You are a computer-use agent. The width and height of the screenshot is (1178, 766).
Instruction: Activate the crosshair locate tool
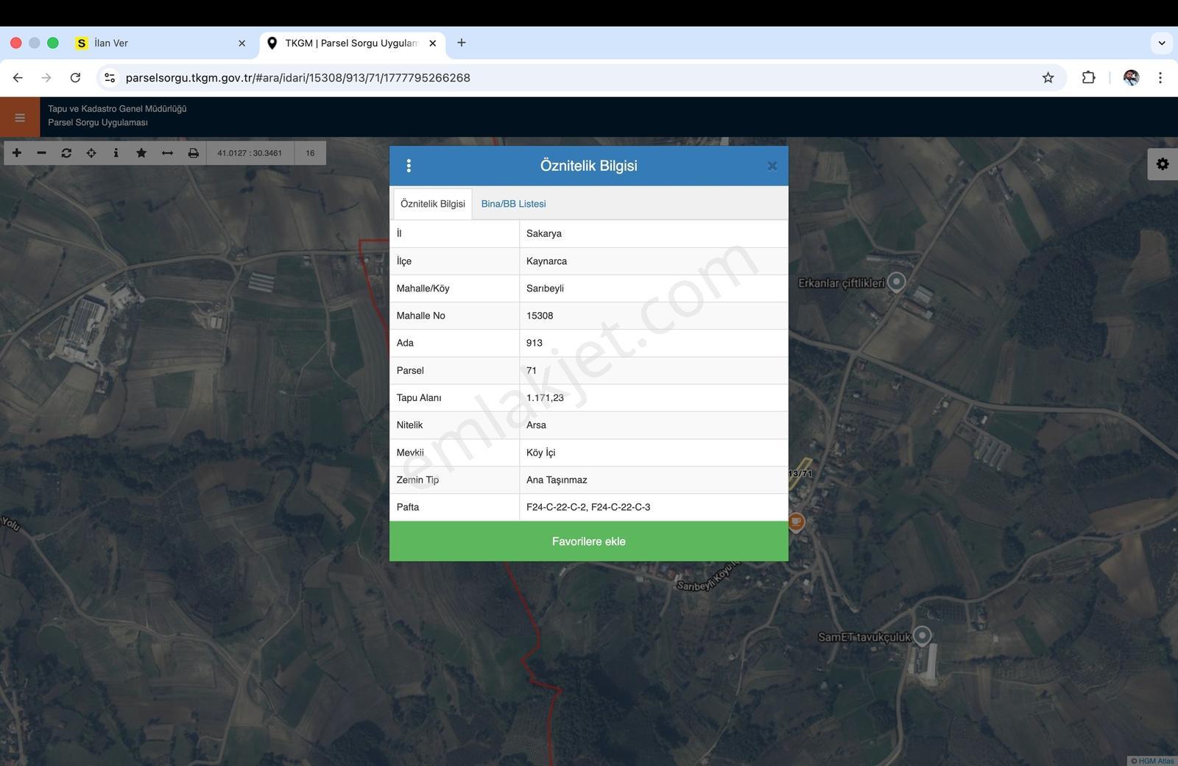click(x=91, y=153)
